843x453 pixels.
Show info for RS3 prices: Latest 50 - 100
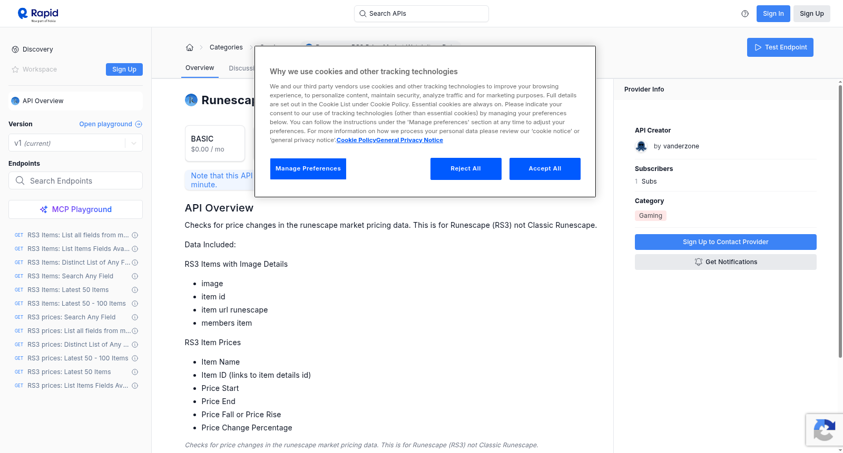click(x=135, y=358)
